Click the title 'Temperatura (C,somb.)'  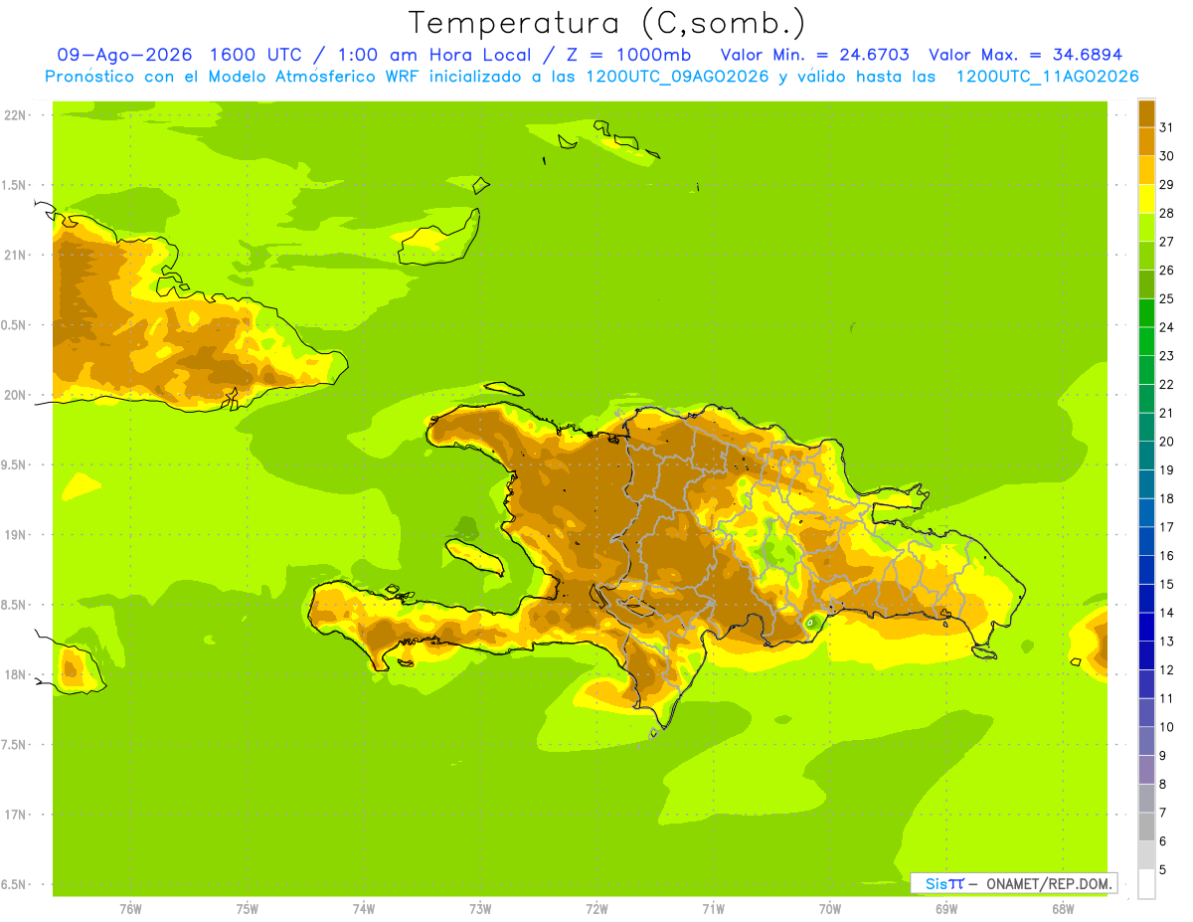[x=607, y=23]
